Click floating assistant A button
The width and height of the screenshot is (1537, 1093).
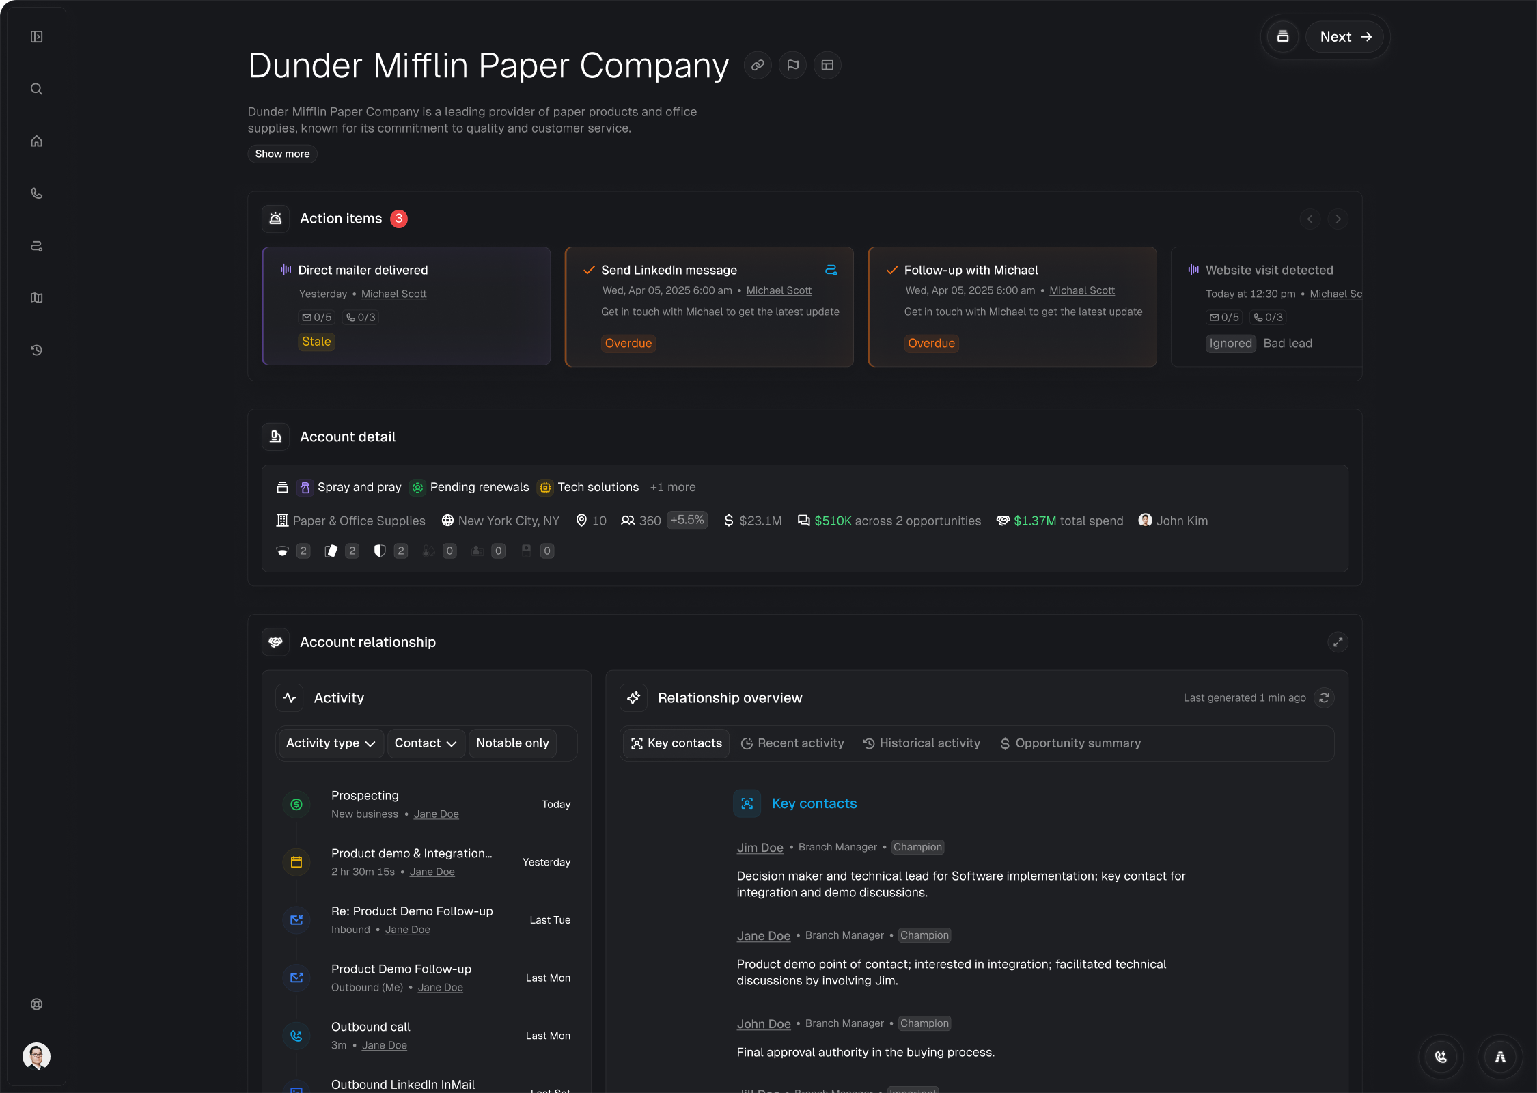(x=1500, y=1057)
